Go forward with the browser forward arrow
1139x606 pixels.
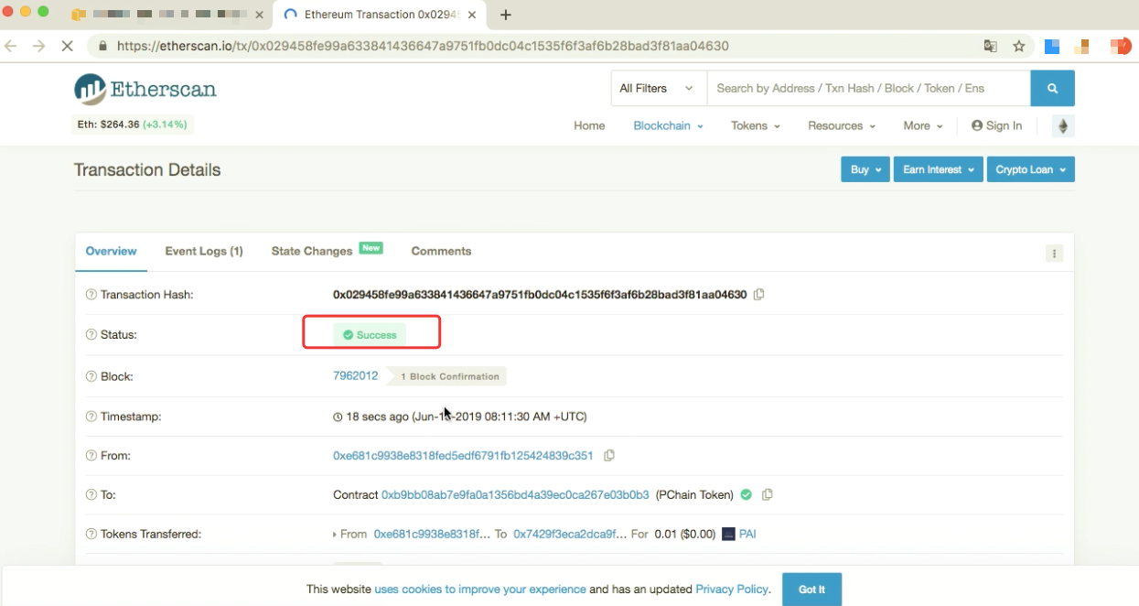coord(38,46)
